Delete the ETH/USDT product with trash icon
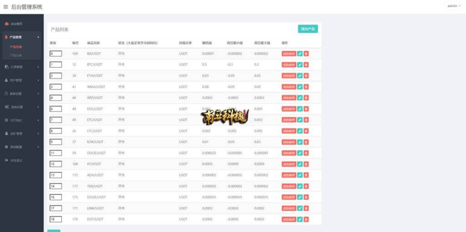Image resolution: width=466 pixels, height=232 pixels. coord(306,76)
